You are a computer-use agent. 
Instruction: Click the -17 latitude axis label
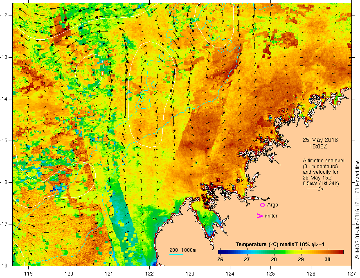(x=4, y=224)
